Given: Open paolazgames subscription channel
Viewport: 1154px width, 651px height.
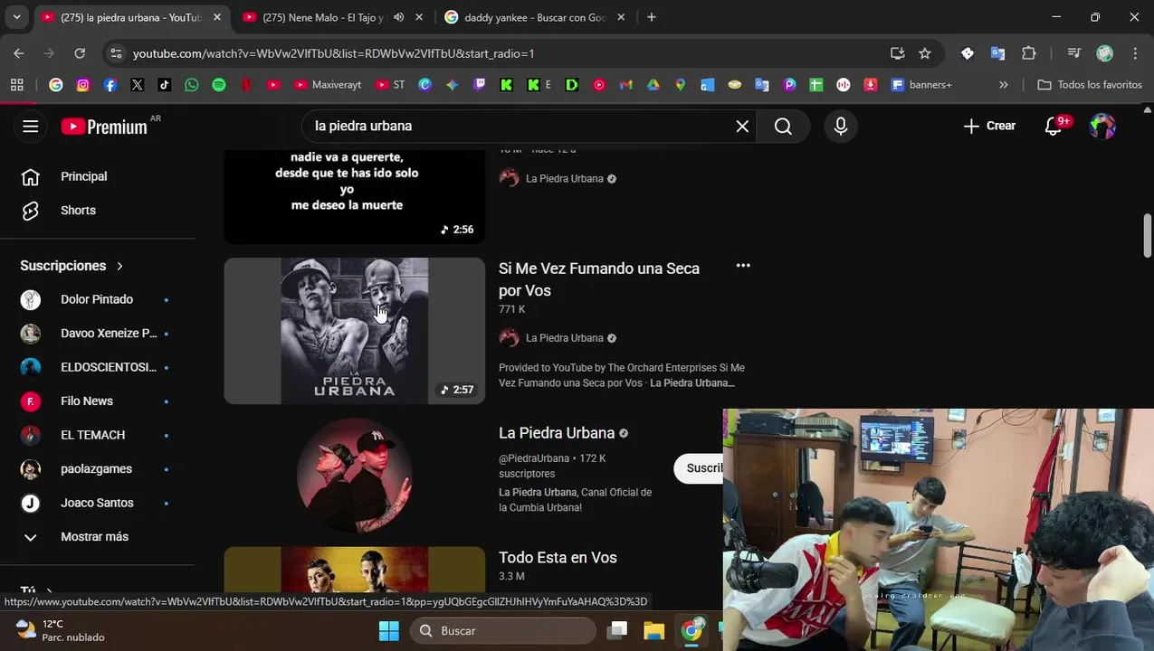Looking at the screenshot, I should (97, 469).
